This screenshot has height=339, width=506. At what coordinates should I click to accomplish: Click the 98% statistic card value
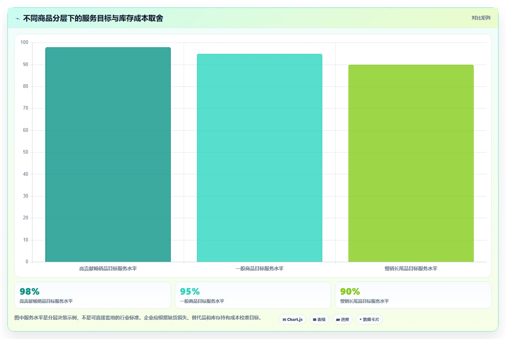(x=30, y=291)
